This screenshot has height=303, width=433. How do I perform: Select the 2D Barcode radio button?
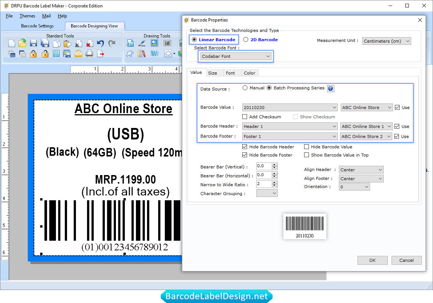[246, 40]
